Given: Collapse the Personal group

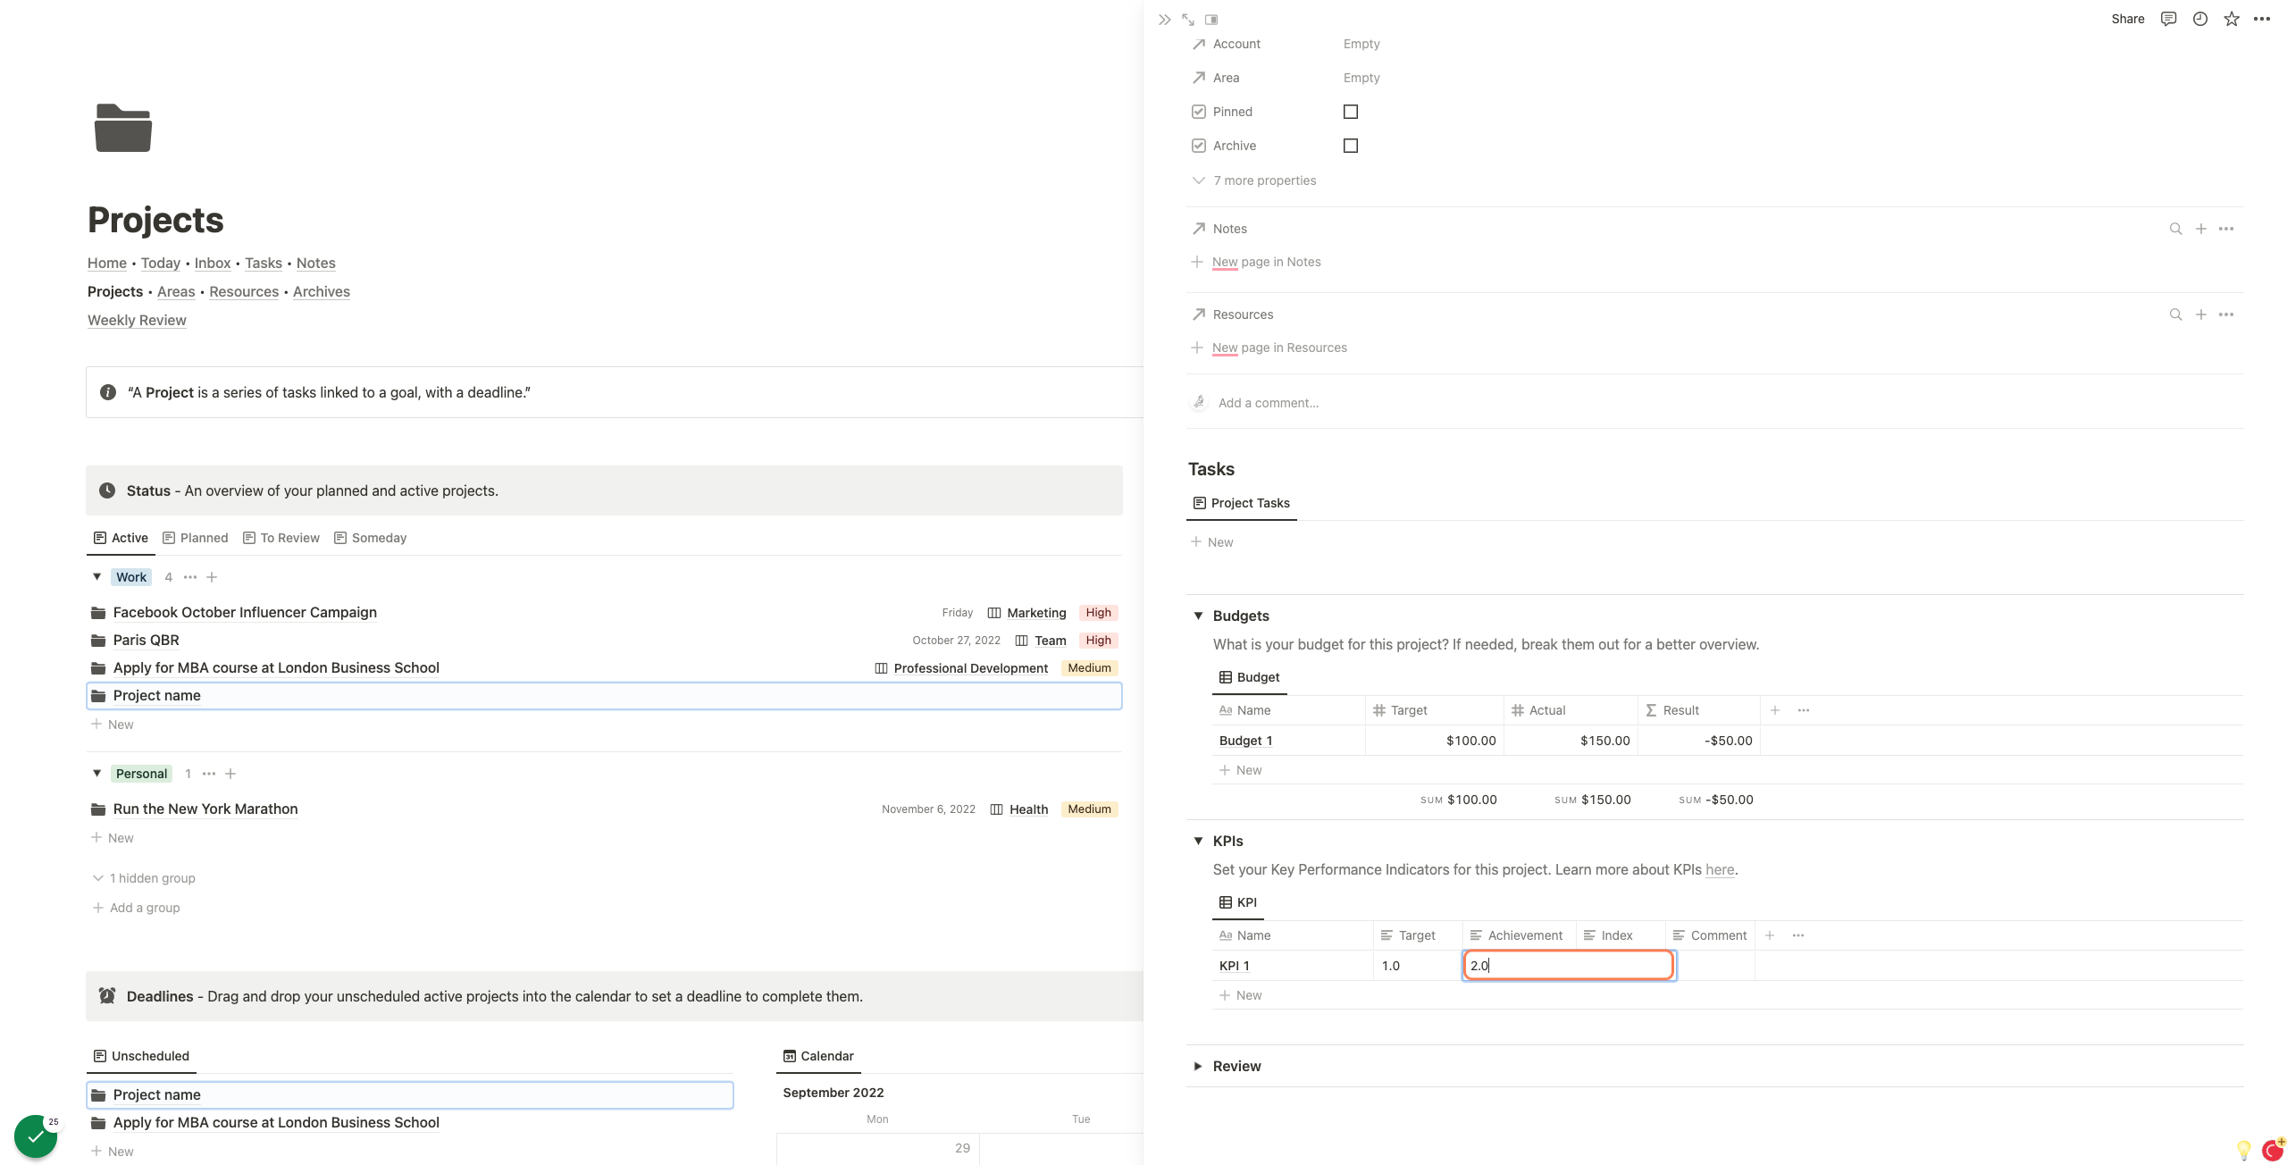Looking at the screenshot, I should [x=97, y=774].
